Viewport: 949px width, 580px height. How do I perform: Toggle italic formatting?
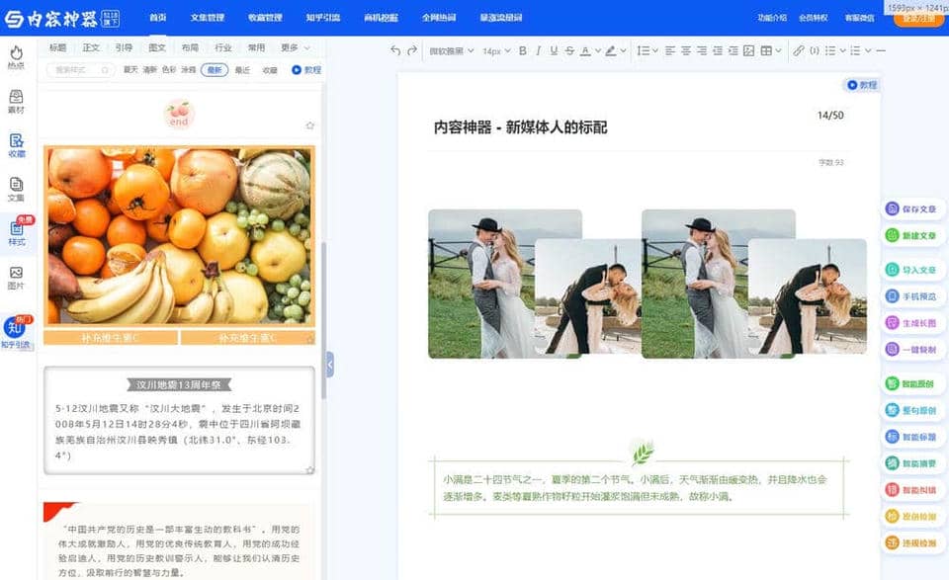pos(539,50)
